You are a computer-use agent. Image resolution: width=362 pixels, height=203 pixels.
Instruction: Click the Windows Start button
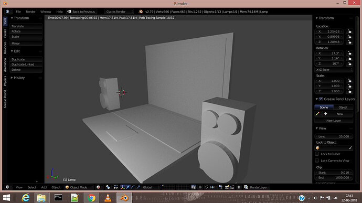(6, 198)
